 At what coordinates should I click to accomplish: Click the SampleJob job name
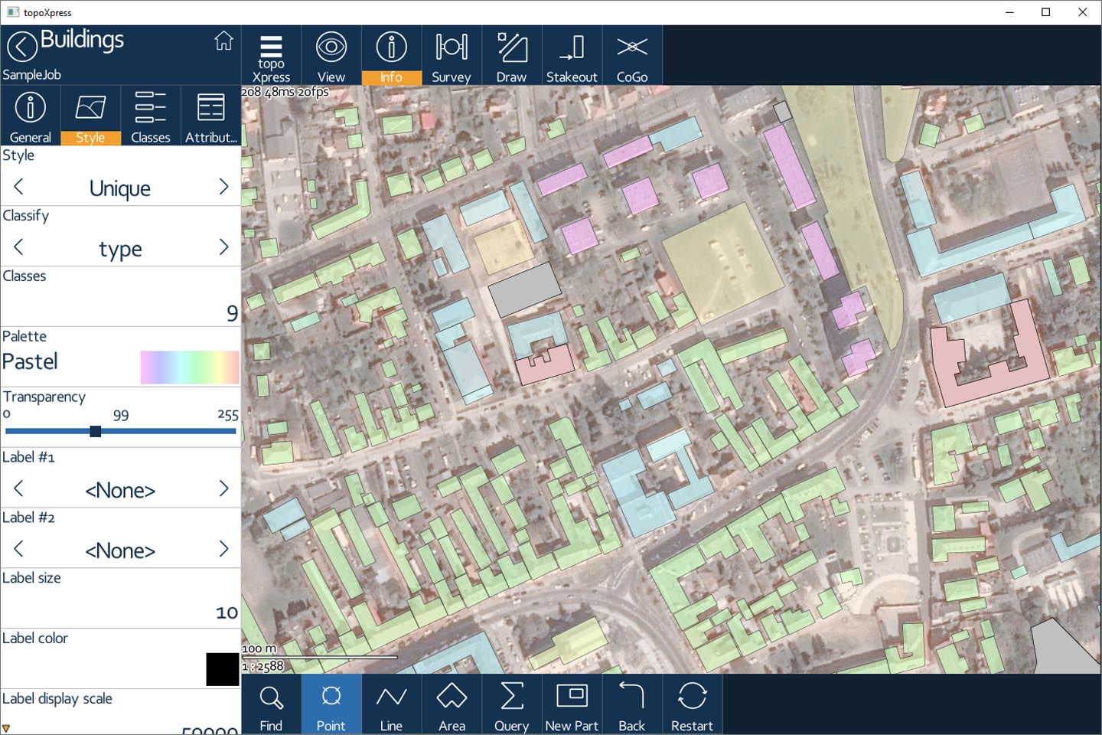[31, 75]
